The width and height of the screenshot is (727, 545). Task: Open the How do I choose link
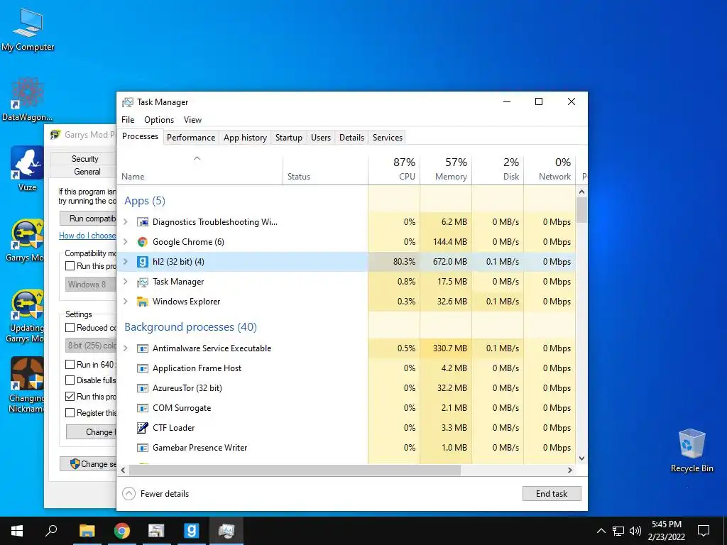click(x=87, y=236)
